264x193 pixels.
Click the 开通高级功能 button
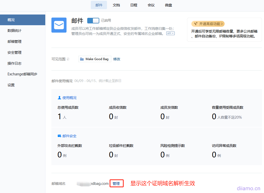[208, 24]
